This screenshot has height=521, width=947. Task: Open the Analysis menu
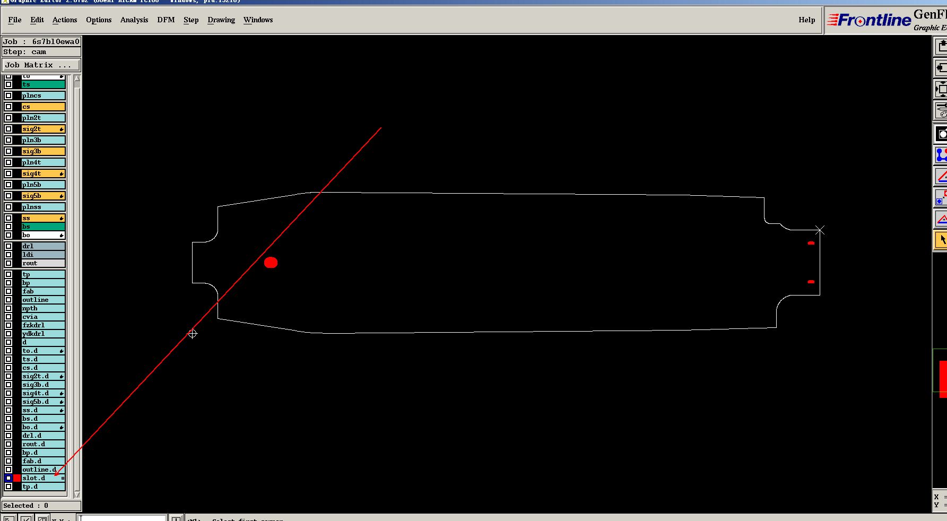tap(134, 20)
